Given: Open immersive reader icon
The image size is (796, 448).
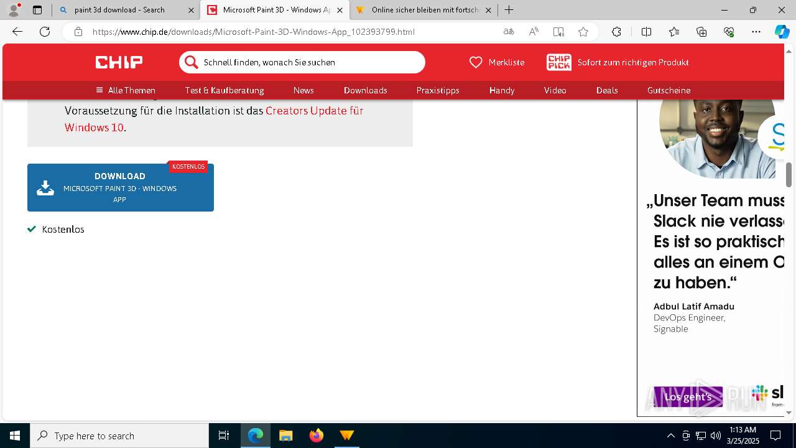Looking at the screenshot, I should pos(558,32).
